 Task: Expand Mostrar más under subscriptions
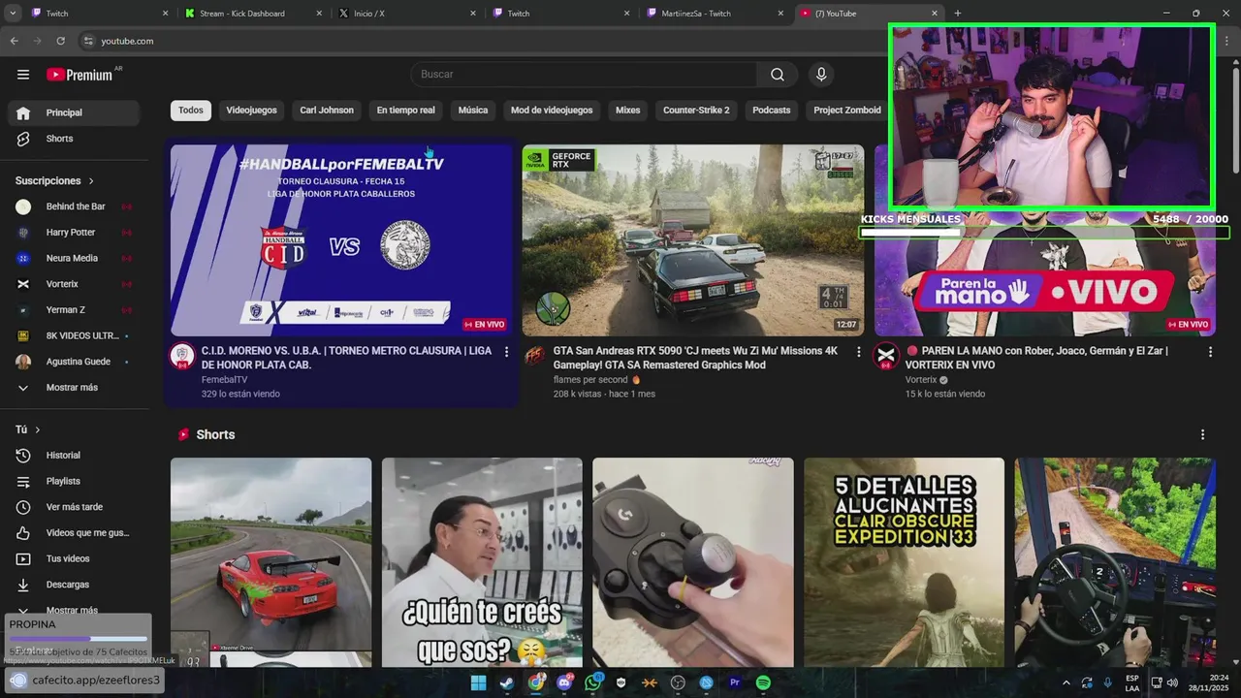pyautogui.click(x=74, y=388)
